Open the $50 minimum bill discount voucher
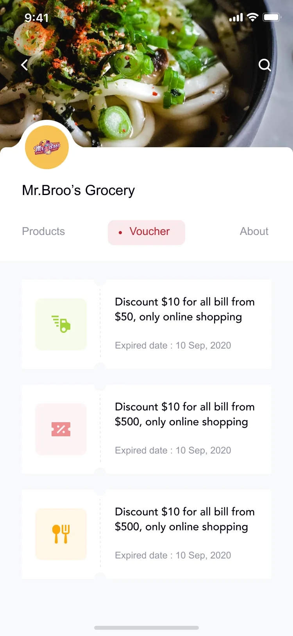The width and height of the screenshot is (293, 636). (x=185, y=309)
